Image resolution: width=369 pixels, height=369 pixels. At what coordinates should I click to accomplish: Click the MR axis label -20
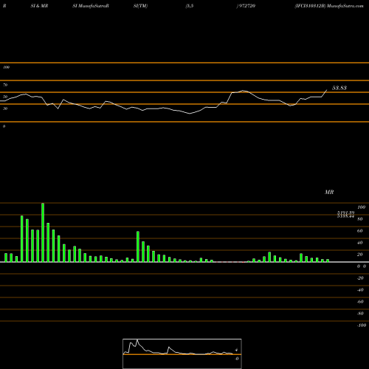point(360,278)
